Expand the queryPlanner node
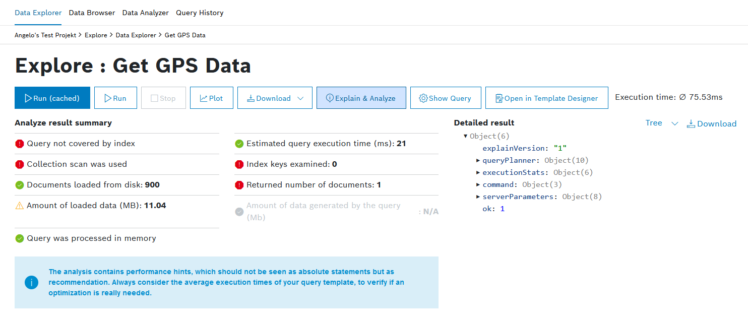The width and height of the screenshot is (748, 321). pyautogui.click(x=478, y=160)
